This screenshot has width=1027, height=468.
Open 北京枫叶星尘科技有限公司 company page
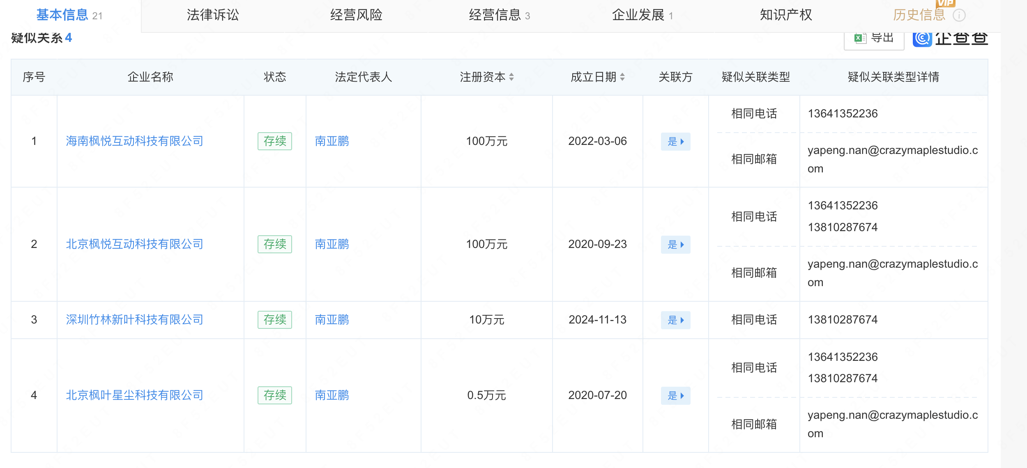[x=134, y=395]
